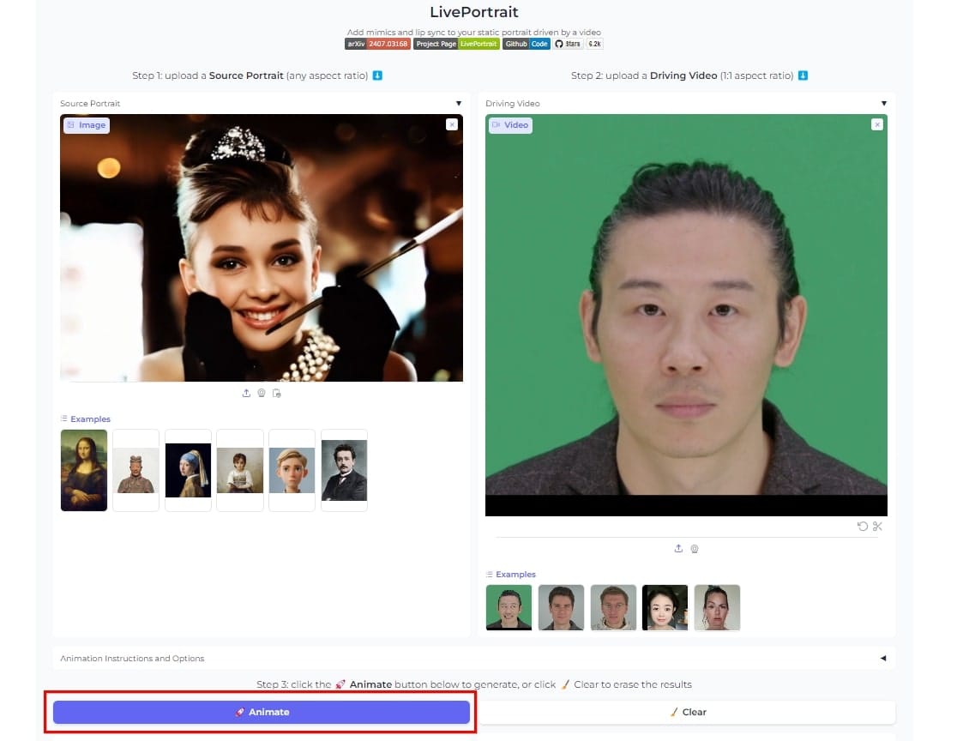Select the upload icon under Source Portrait
The image size is (975, 741).
click(247, 393)
